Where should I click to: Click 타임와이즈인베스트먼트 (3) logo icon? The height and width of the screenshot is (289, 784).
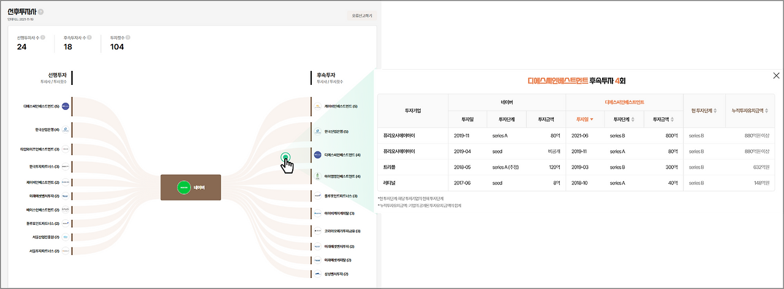pos(66,148)
